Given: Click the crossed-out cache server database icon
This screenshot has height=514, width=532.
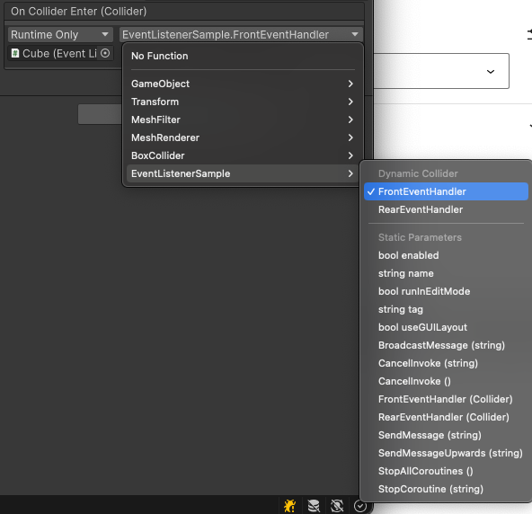Looking at the screenshot, I should 314,506.
